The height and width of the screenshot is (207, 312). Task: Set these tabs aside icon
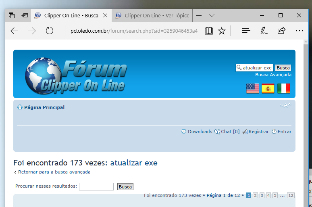point(25,15)
